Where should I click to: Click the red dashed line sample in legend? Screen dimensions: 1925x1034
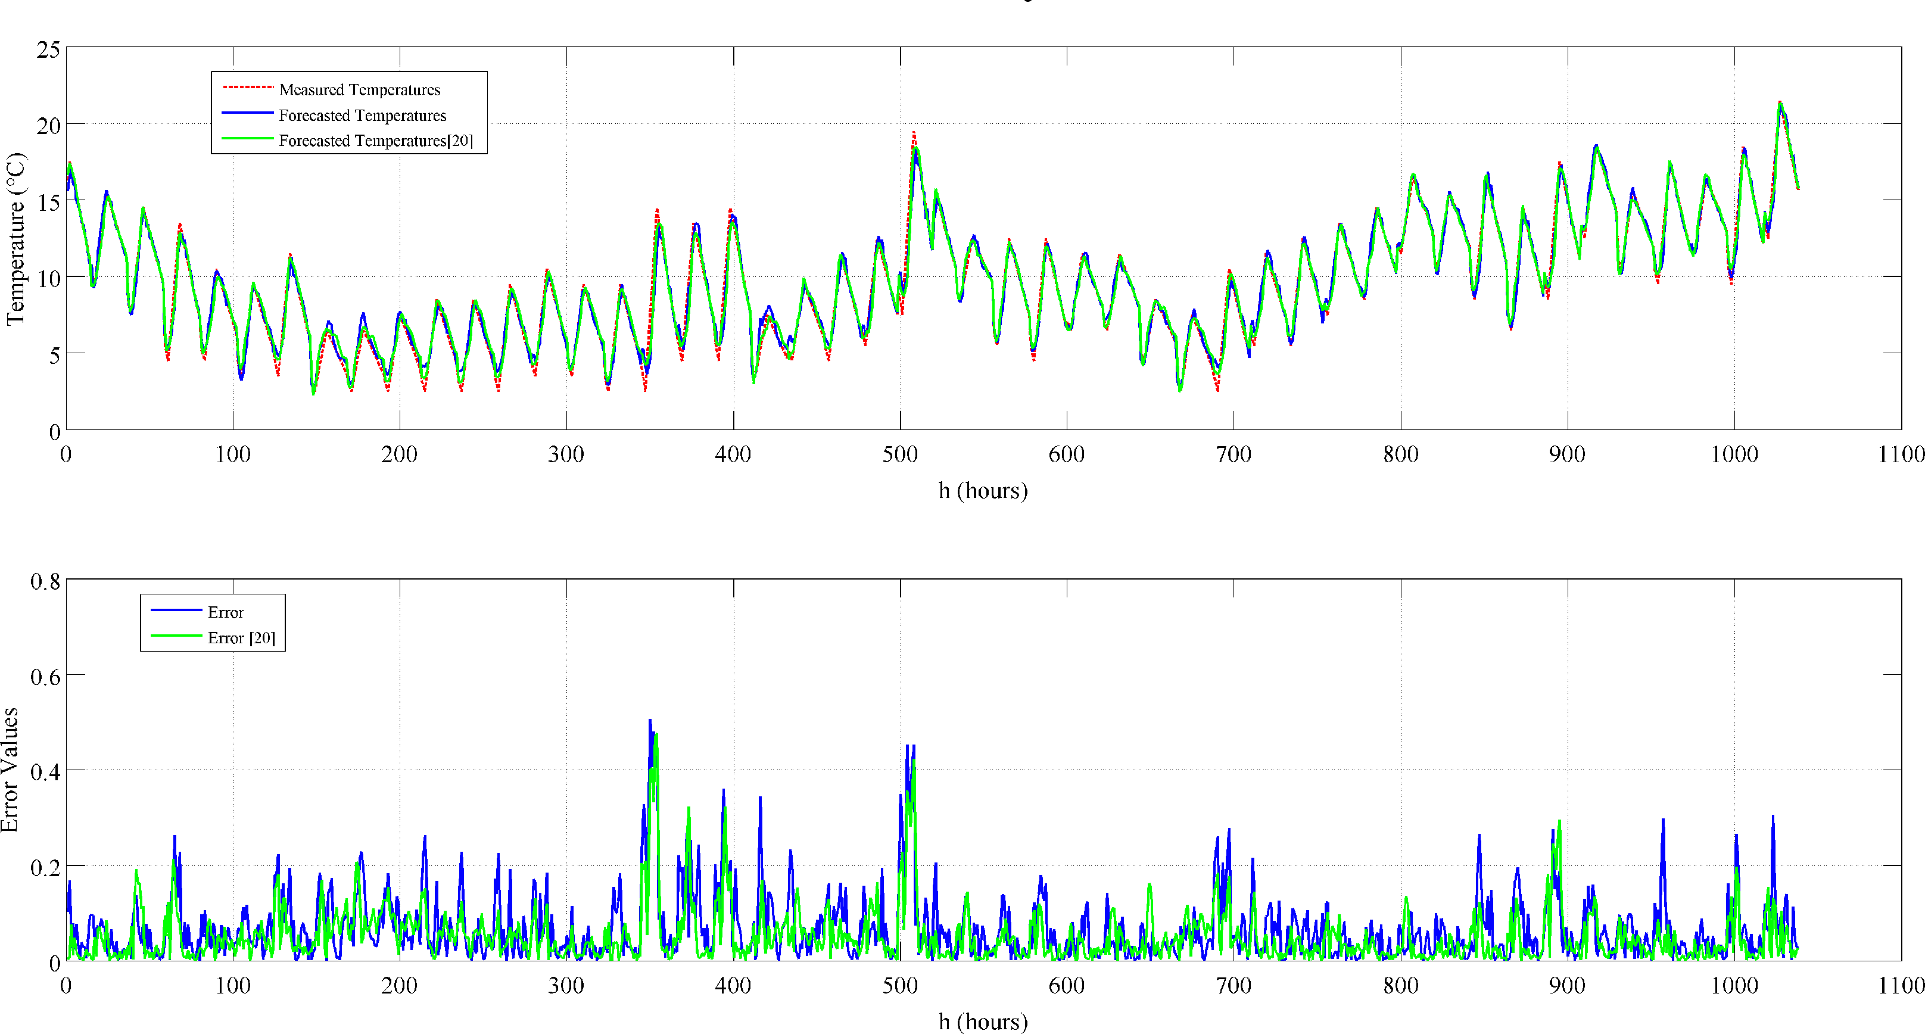pyautogui.click(x=248, y=88)
